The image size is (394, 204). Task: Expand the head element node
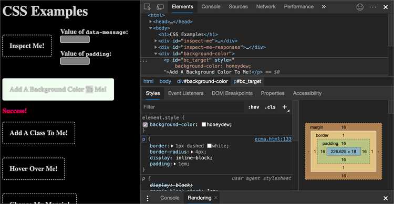[x=151, y=22]
